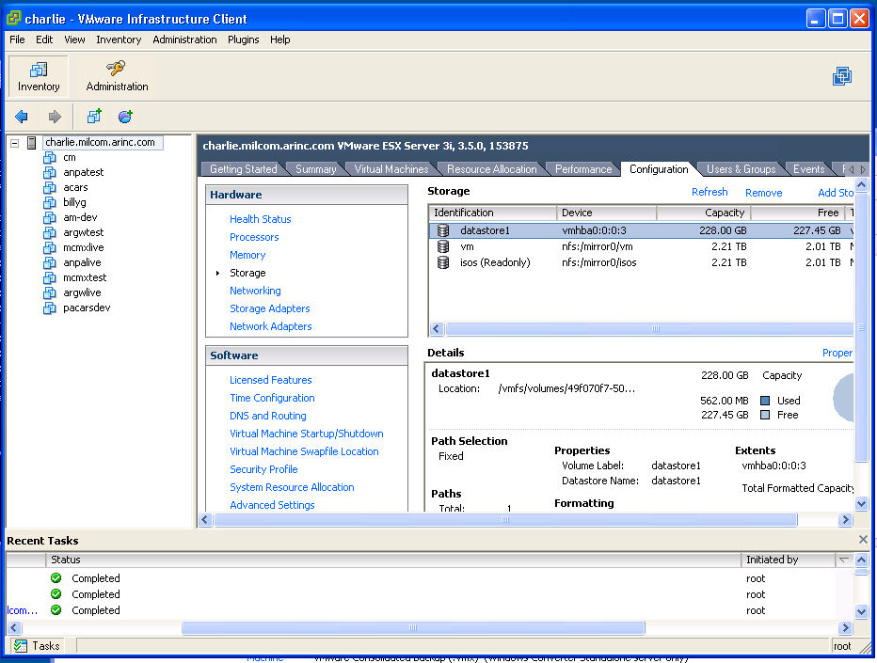Click the vm datastore disk icon
877x663 pixels.
tap(443, 246)
